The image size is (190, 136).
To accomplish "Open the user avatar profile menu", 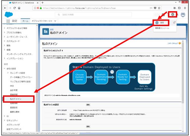I will pyautogui.click(x=183, y=15).
